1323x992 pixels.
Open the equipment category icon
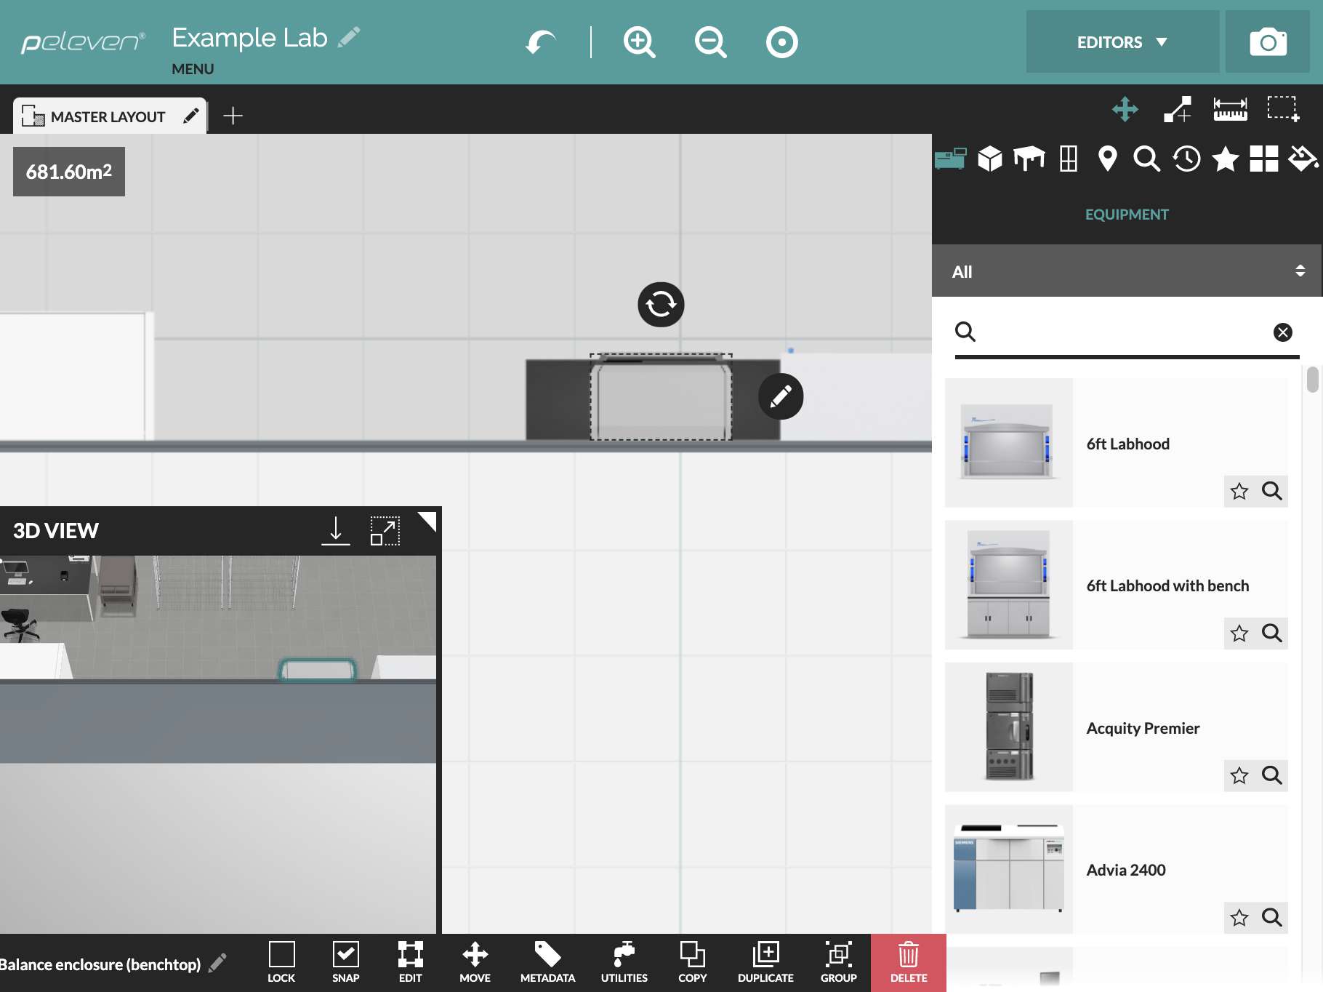(950, 158)
